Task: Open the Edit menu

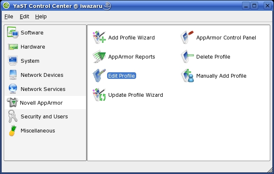Action: (x=24, y=17)
